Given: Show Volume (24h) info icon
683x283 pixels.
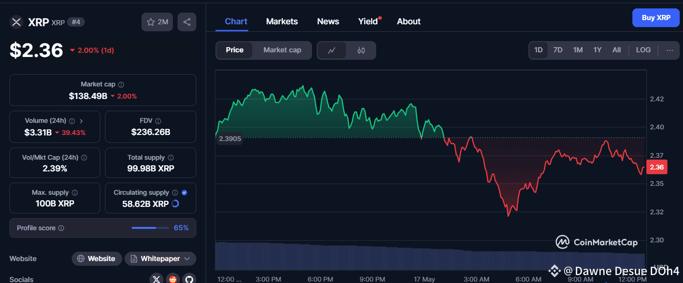Looking at the screenshot, I should click(x=72, y=120).
